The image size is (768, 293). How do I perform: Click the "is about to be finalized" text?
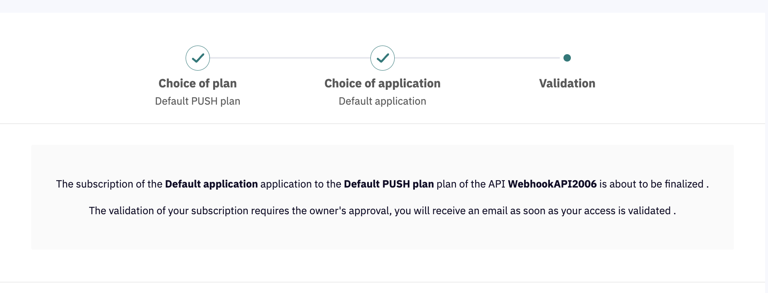click(x=651, y=184)
